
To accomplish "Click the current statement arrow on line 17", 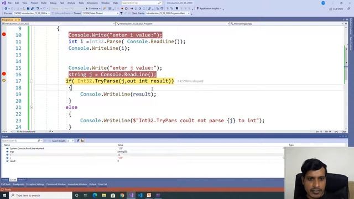I will tap(4, 80).
